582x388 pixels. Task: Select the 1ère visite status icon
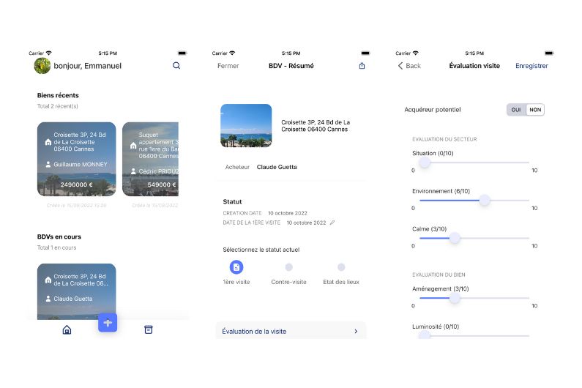click(x=236, y=267)
